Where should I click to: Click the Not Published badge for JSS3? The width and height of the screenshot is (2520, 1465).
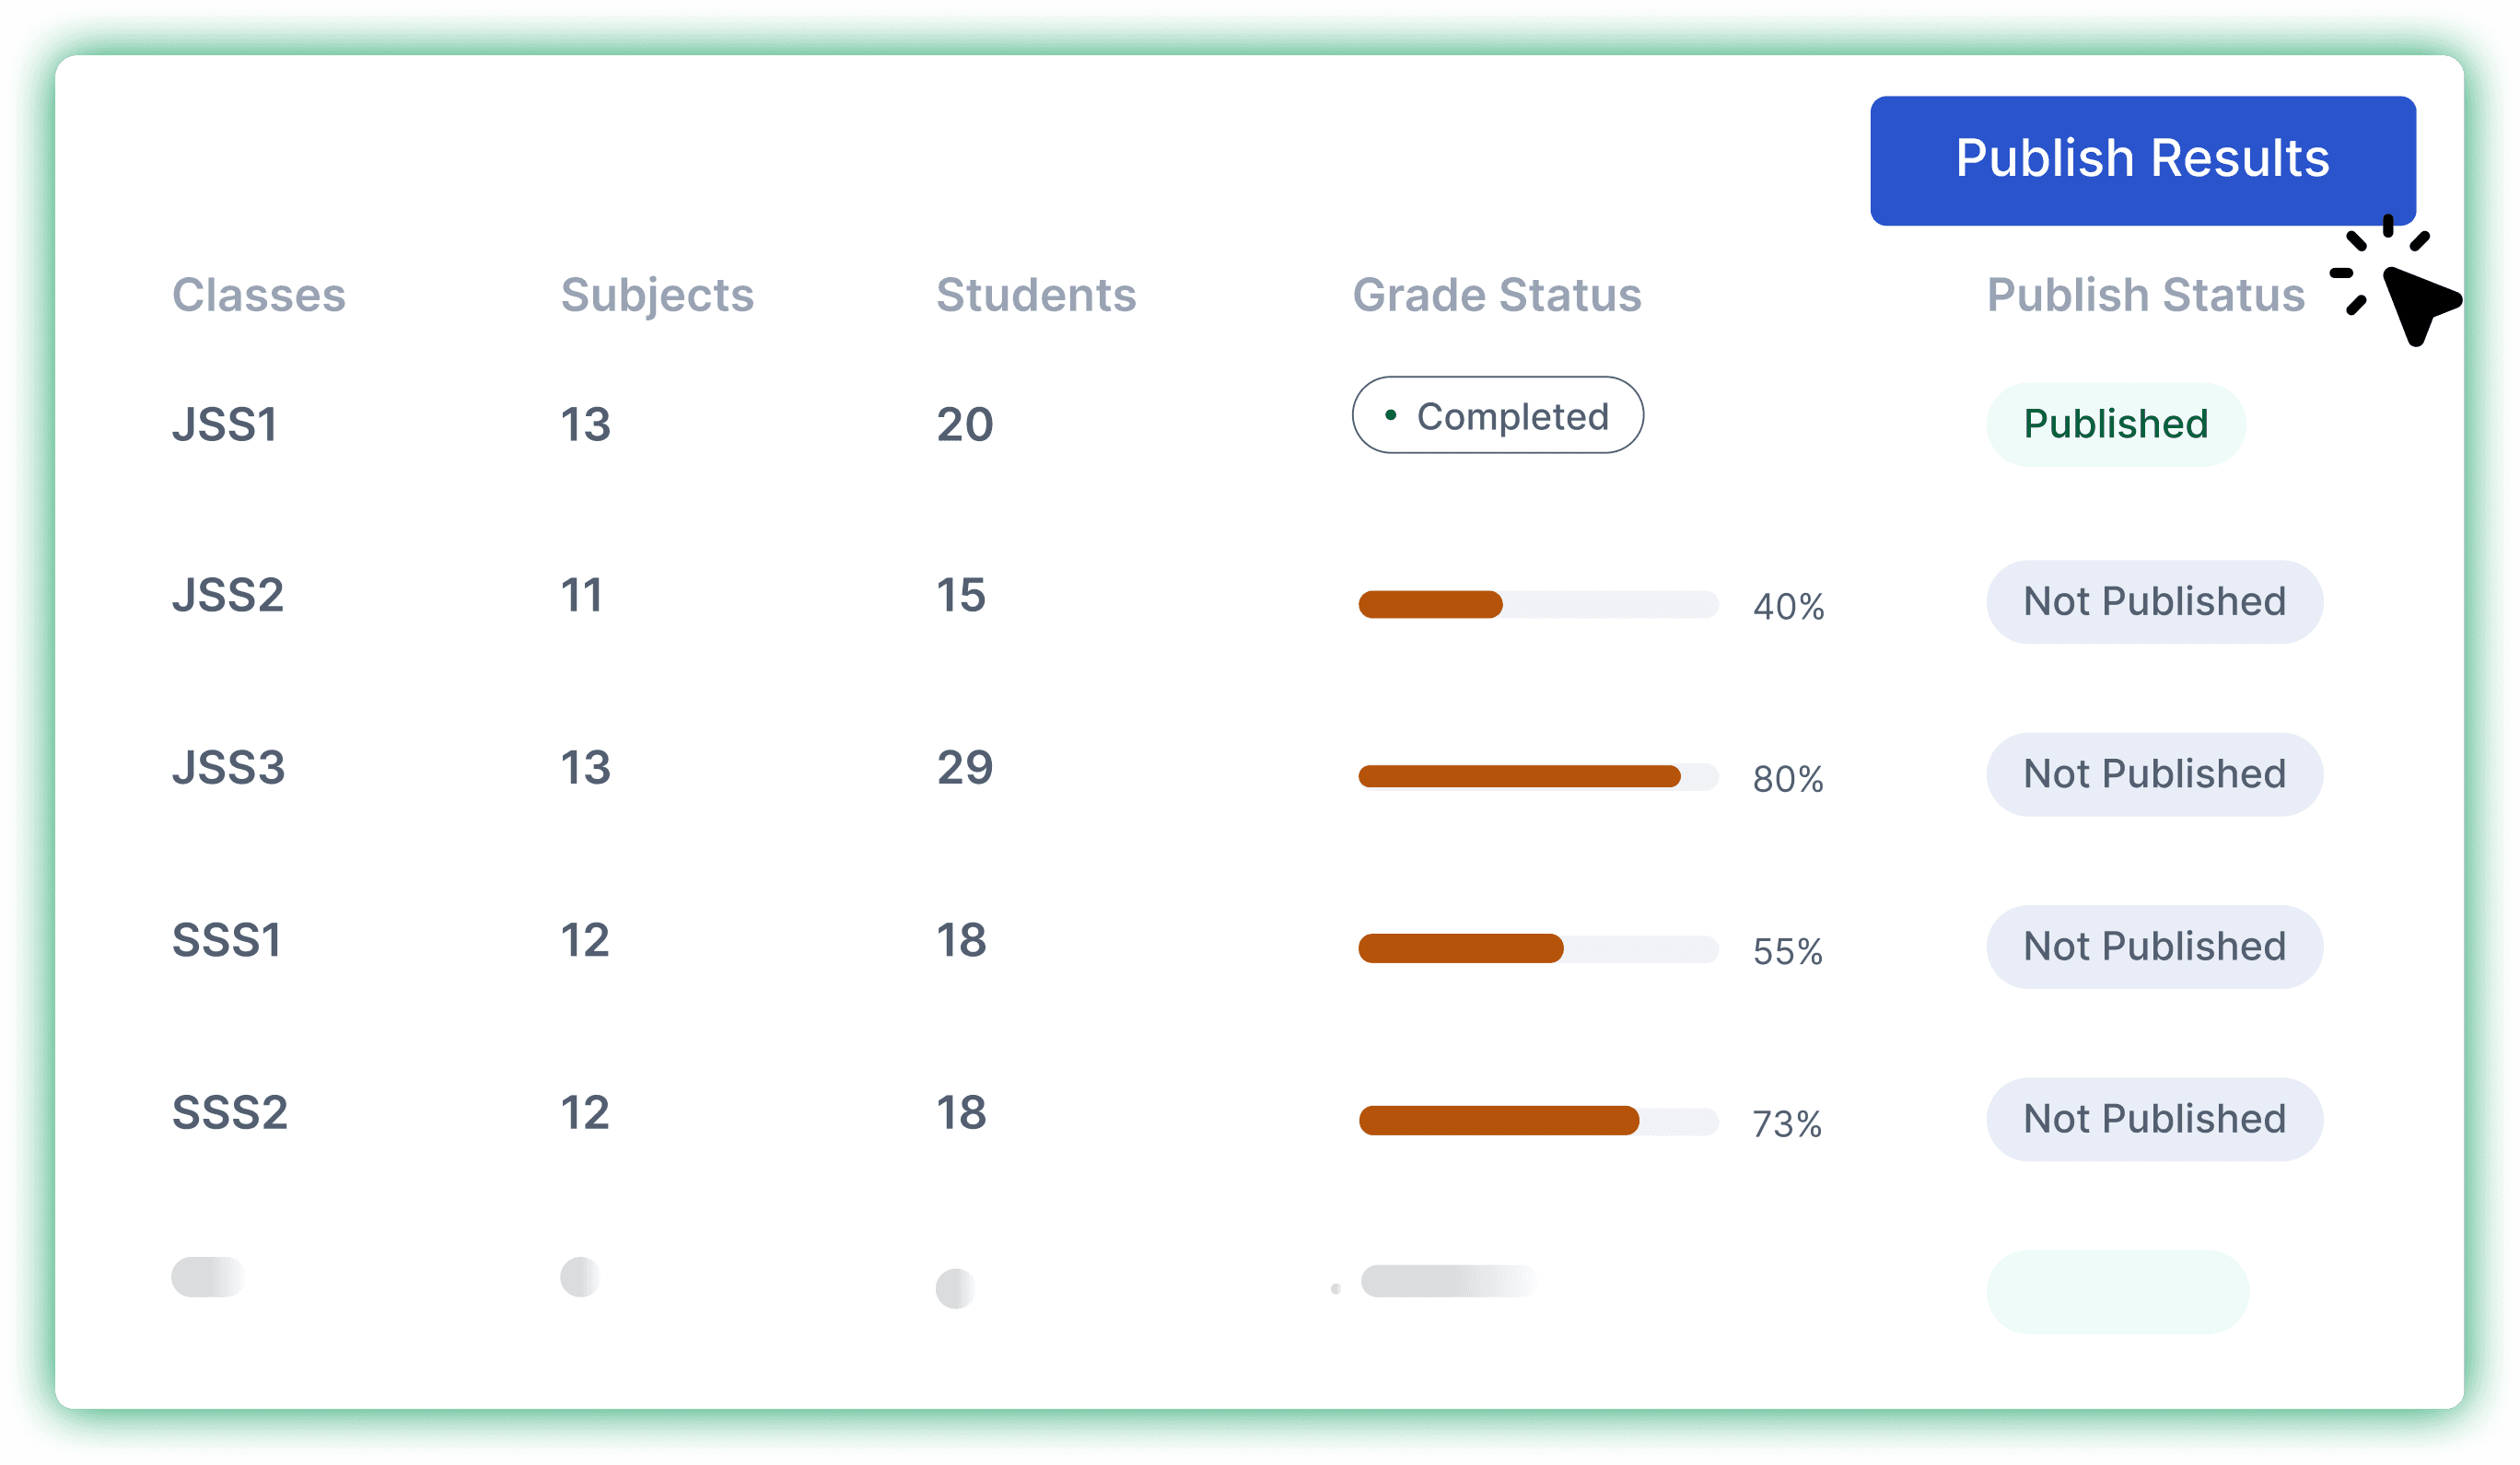[2154, 774]
